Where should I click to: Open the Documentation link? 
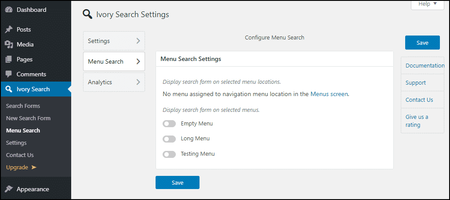point(425,65)
